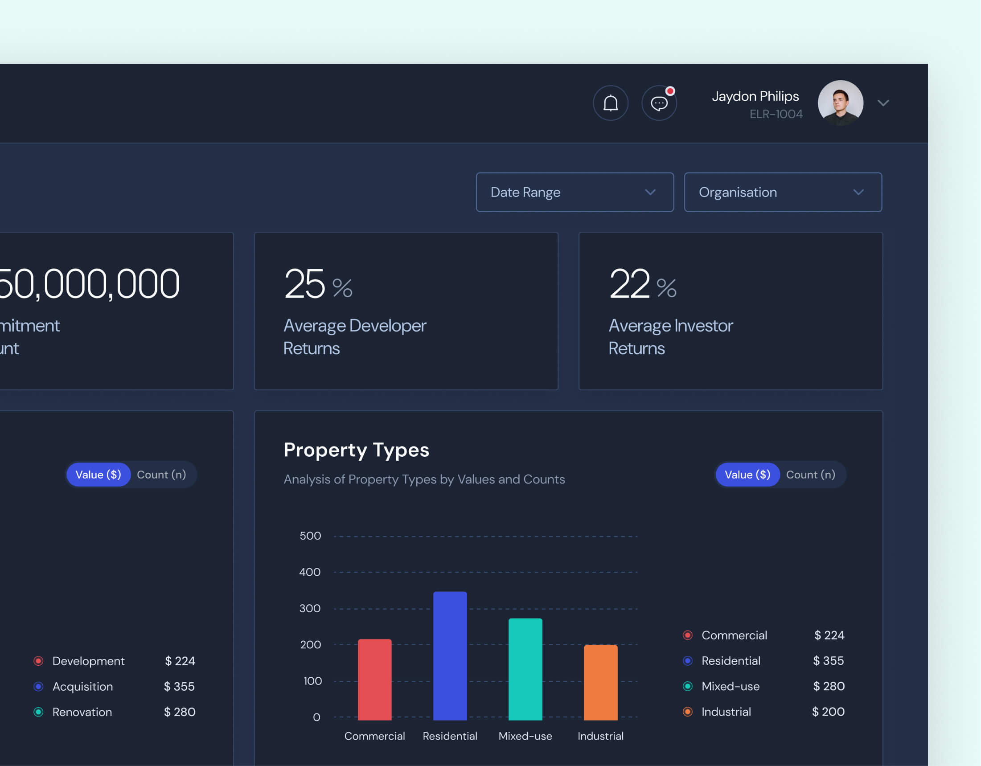981x766 pixels.
Task: Click the Average Developer Returns card
Action: click(406, 311)
